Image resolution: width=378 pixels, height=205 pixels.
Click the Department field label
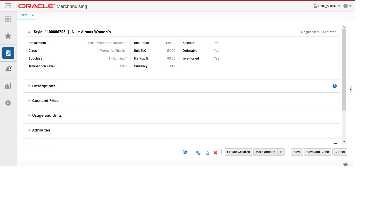(x=37, y=43)
